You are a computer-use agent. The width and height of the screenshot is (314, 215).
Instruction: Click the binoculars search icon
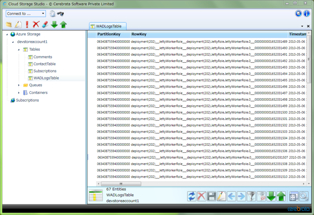[60, 14]
